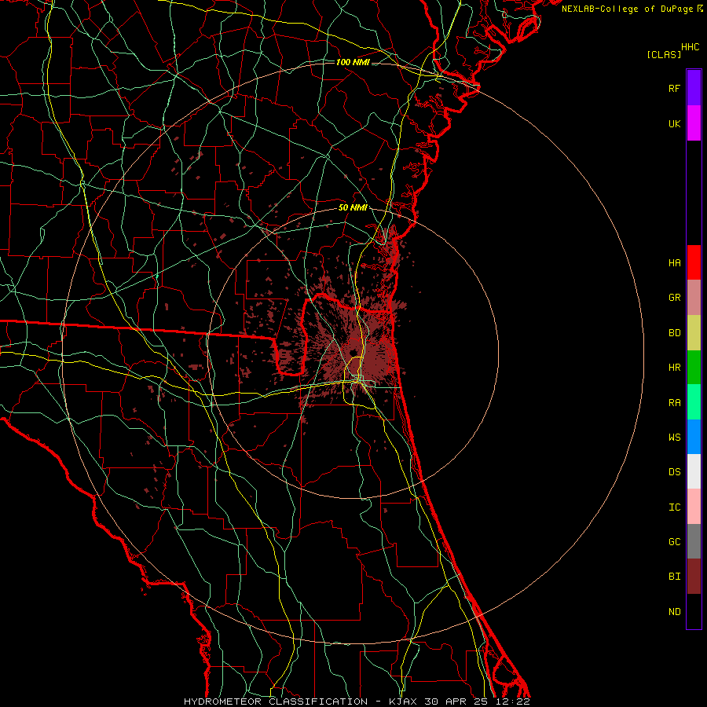Click the IC legend label
The height and width of the screenshot is (707, 707).
click(x=675, y=507)
